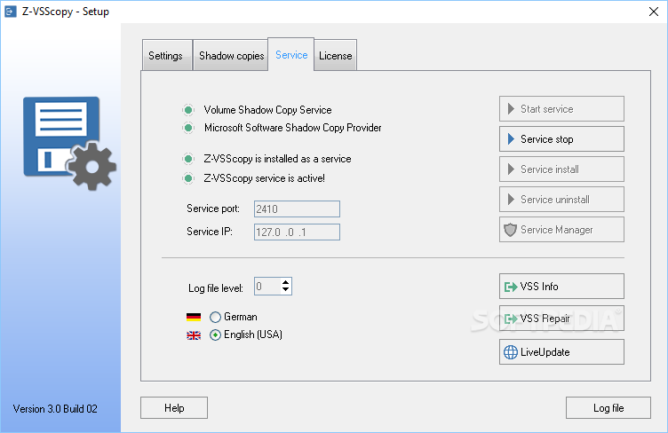This screenshot has width=668, height=433.
Task: Open the Settings tab
Action: [x=167, y=55]
